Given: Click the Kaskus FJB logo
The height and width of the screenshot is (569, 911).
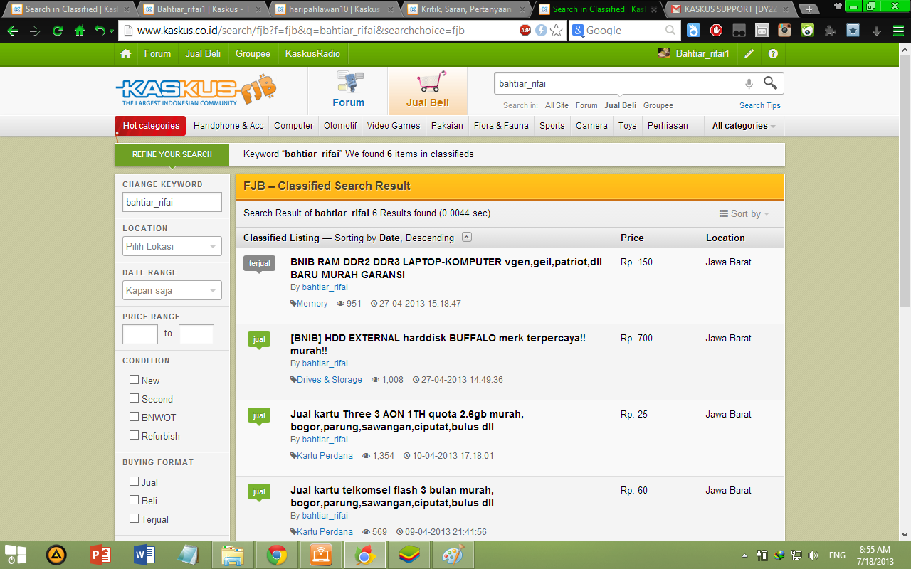Looking at the screenshot, I should coord(196,91).
